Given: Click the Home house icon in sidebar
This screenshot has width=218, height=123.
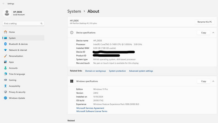Looking at the screenshot, I should 5,32.
